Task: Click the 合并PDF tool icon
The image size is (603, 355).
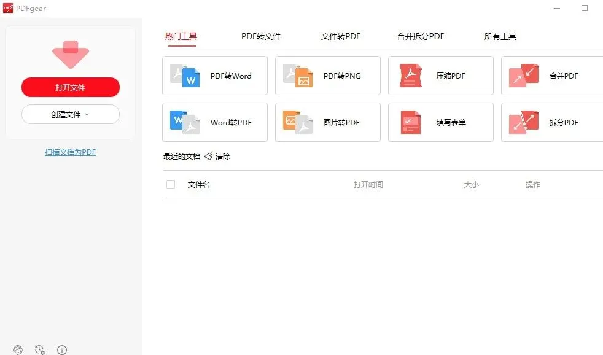Action: click(523, 76)
